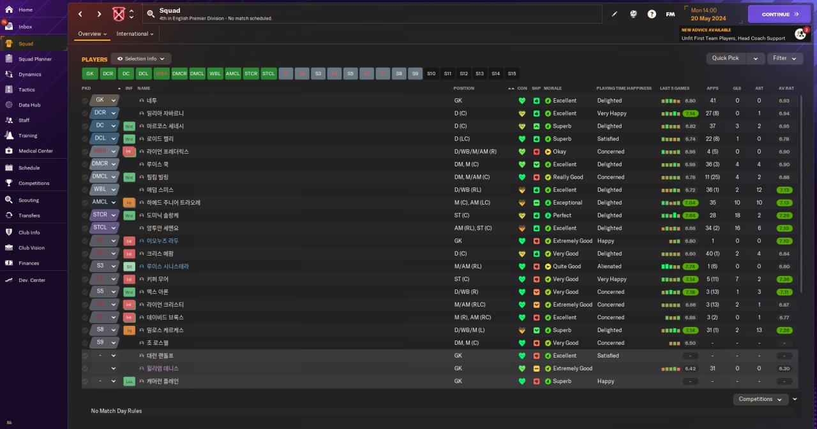Open the Competitions dropdown at bottom

point(761,399)
